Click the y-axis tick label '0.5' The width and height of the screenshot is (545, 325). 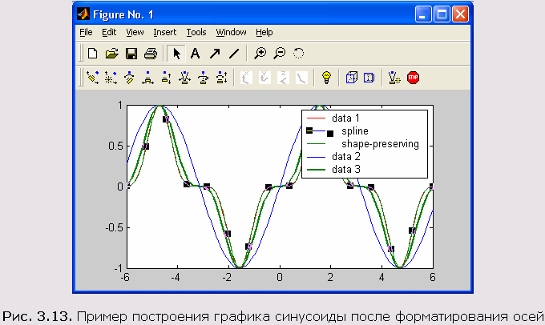[115, 146]
